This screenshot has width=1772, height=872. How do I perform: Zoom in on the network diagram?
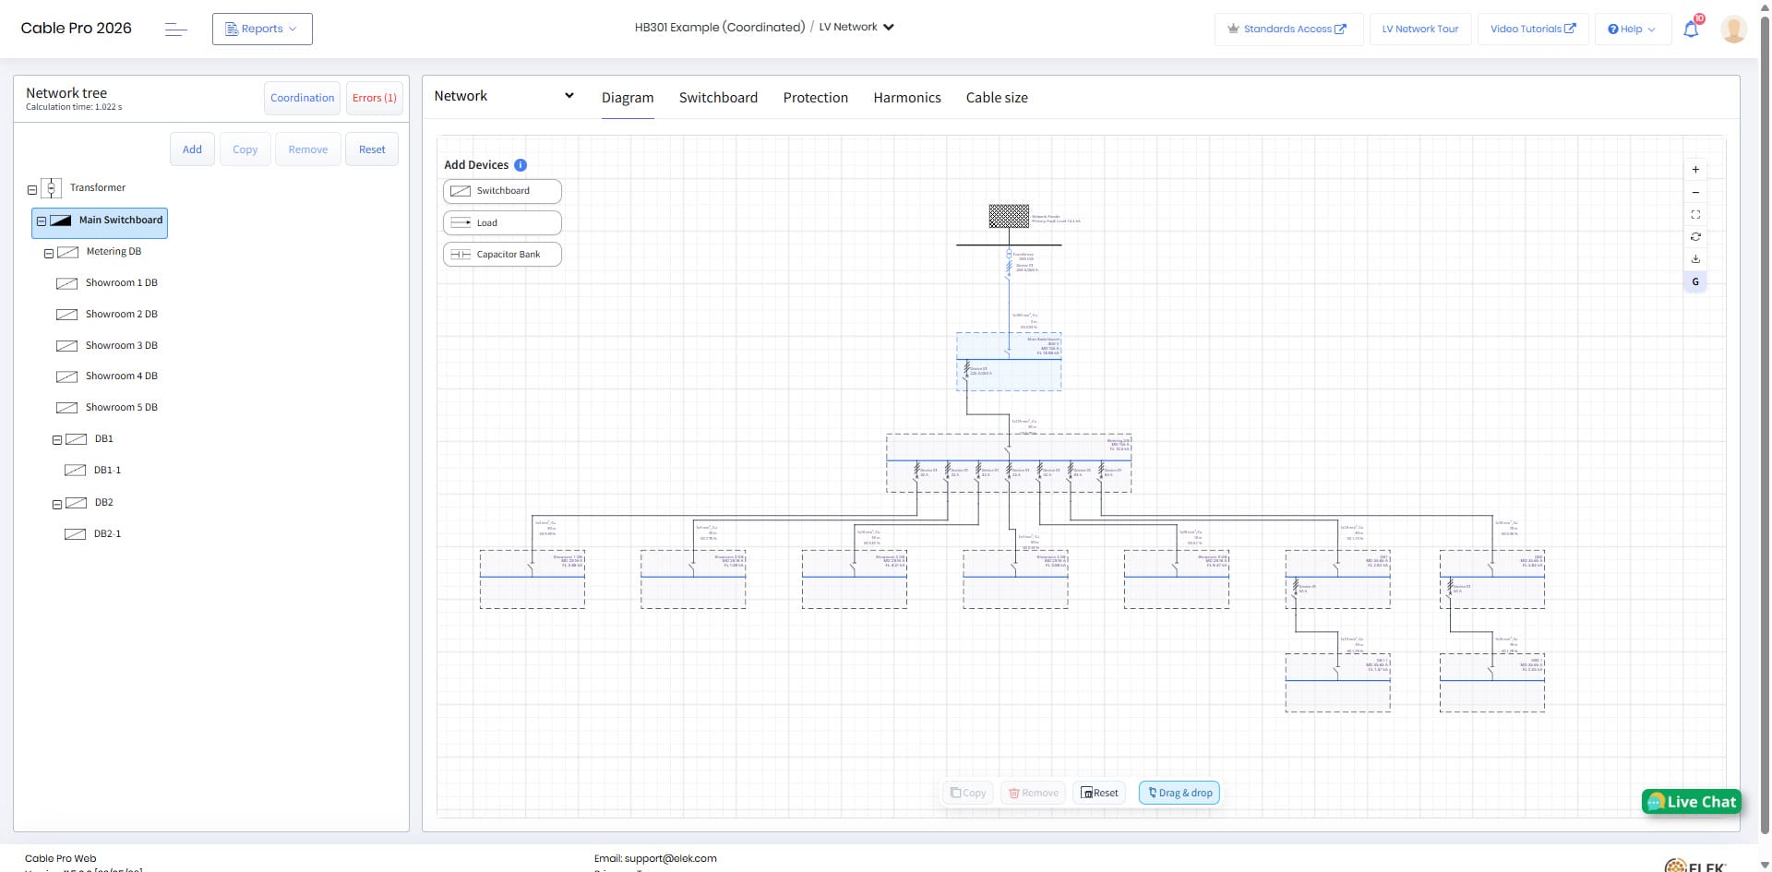click(1695, 170)
